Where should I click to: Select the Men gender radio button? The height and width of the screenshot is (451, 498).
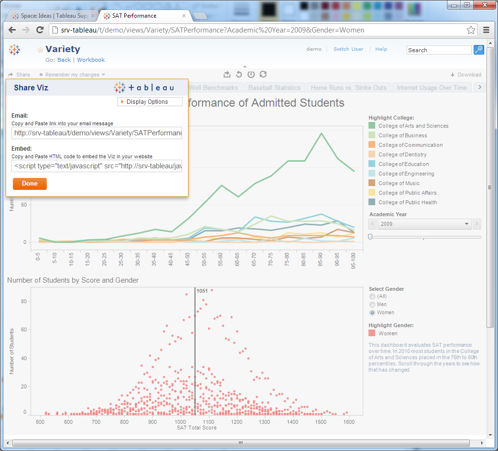[x=372, y=304]
